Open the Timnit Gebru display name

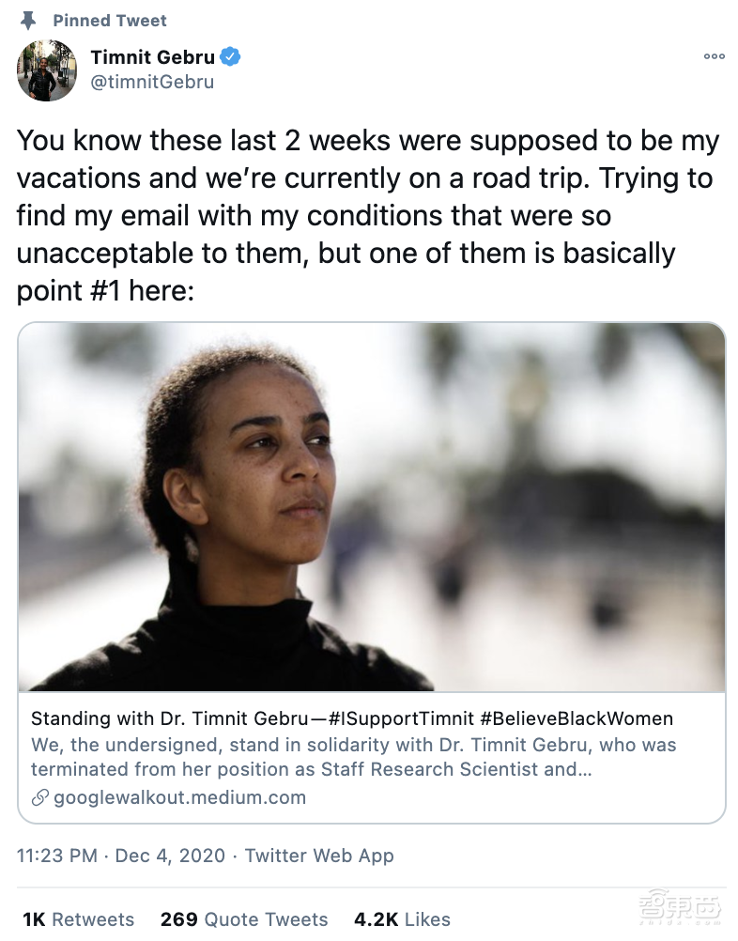152,57
